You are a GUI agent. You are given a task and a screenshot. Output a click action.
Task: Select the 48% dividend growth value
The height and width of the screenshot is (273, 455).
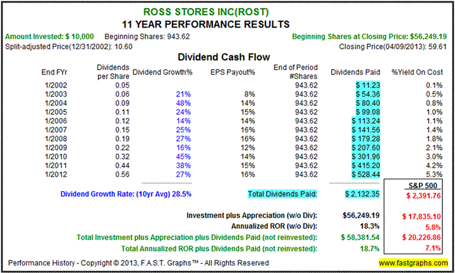coord(183,103)
